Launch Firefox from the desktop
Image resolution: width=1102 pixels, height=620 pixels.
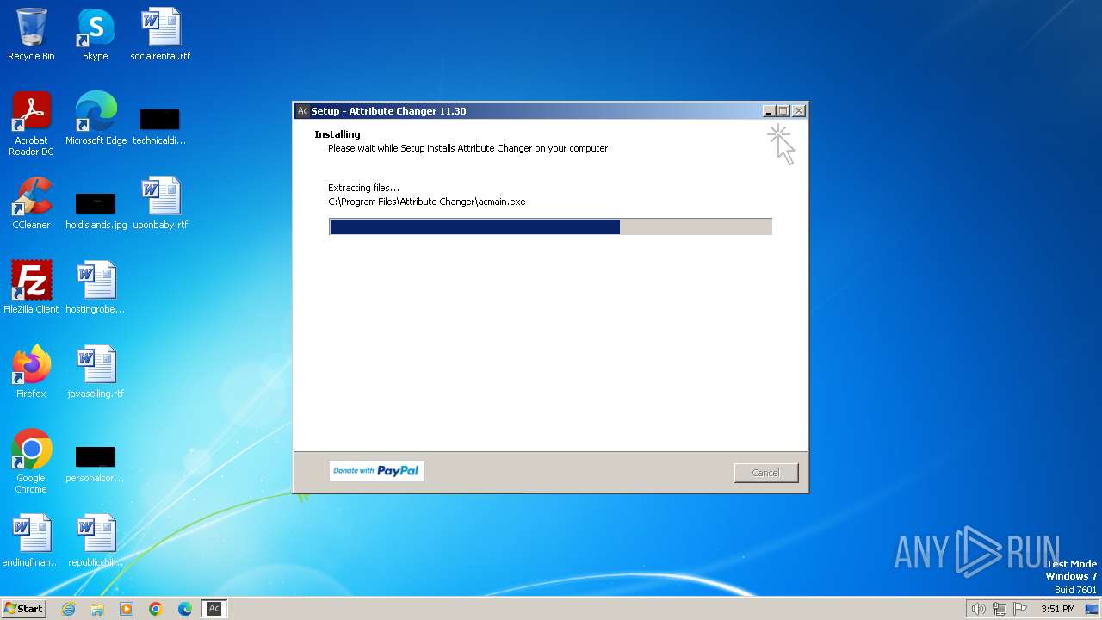31,371
